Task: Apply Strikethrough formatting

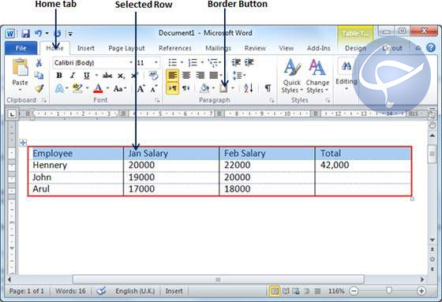Action: coord(107,76)
